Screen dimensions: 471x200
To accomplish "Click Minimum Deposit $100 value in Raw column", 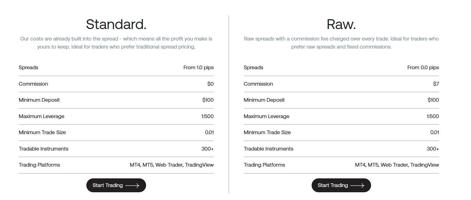I will pyautogui.click(x=433, y=100).
